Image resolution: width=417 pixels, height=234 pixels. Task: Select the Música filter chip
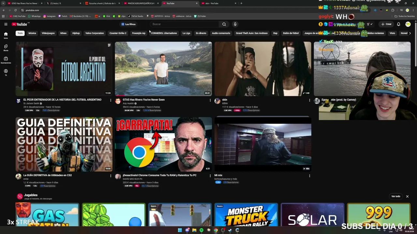pyautogui.click(x=32, y=33)
